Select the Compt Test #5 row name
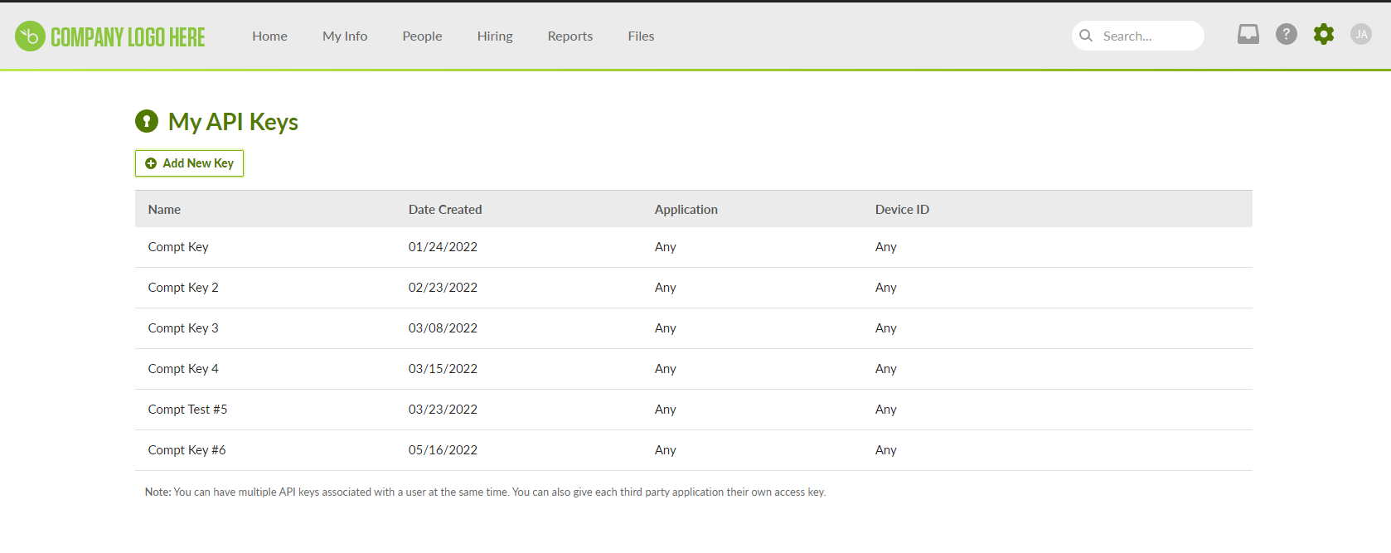The width and height of the screenshot is (1391, 553). pos(187,410)
